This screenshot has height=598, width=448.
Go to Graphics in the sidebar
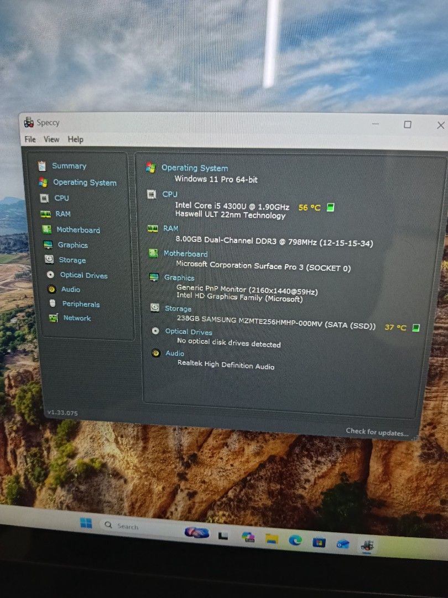tap(73, 245)
